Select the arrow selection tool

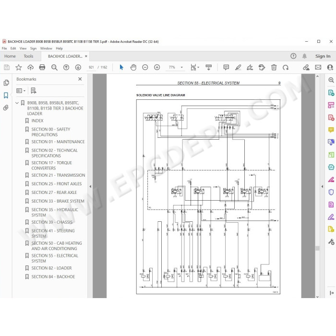tap(121, 67)
